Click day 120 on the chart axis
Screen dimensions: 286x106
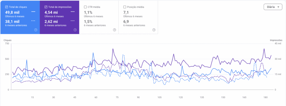pyautogui.click(x=181, y=97)
